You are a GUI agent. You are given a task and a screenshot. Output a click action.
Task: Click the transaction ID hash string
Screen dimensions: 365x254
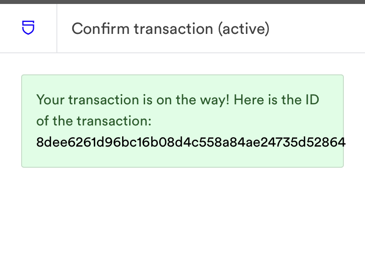(x=190, y=142)
